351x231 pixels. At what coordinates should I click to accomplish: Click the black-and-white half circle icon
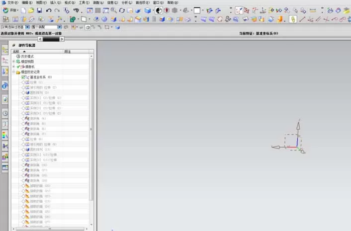point(159,10)
